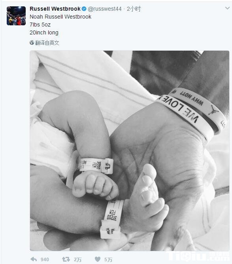Click the globe translation icon
232x264 pixels.
(x=32, y=43)
